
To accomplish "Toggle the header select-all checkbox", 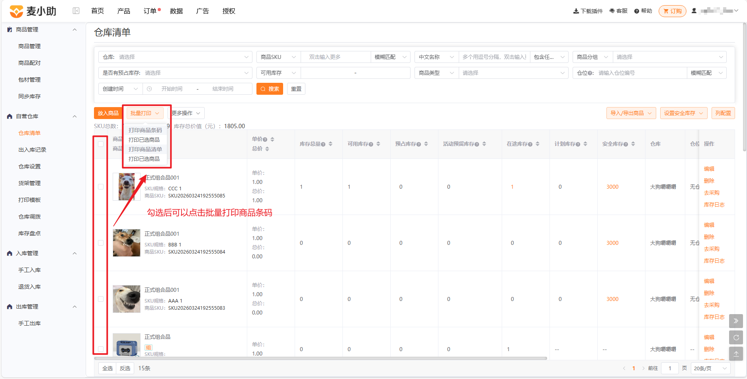I will pyautogui.click(x=101, y=144).
